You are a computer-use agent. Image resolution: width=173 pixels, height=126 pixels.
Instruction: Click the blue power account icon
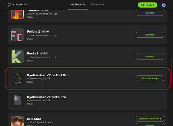tap(164, 5)
